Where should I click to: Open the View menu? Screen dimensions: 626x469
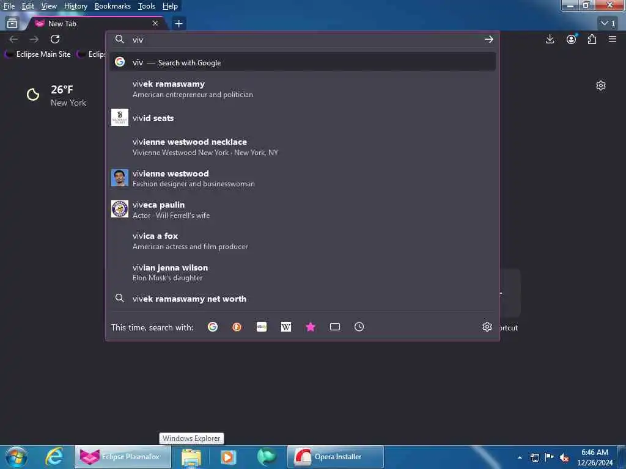49,6
